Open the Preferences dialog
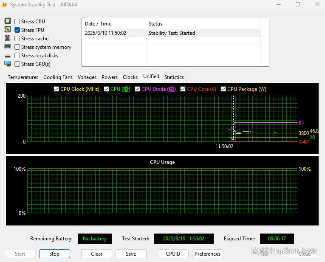Image resolution: width=325 pixels, height=262 pixels. coord(207,254)
